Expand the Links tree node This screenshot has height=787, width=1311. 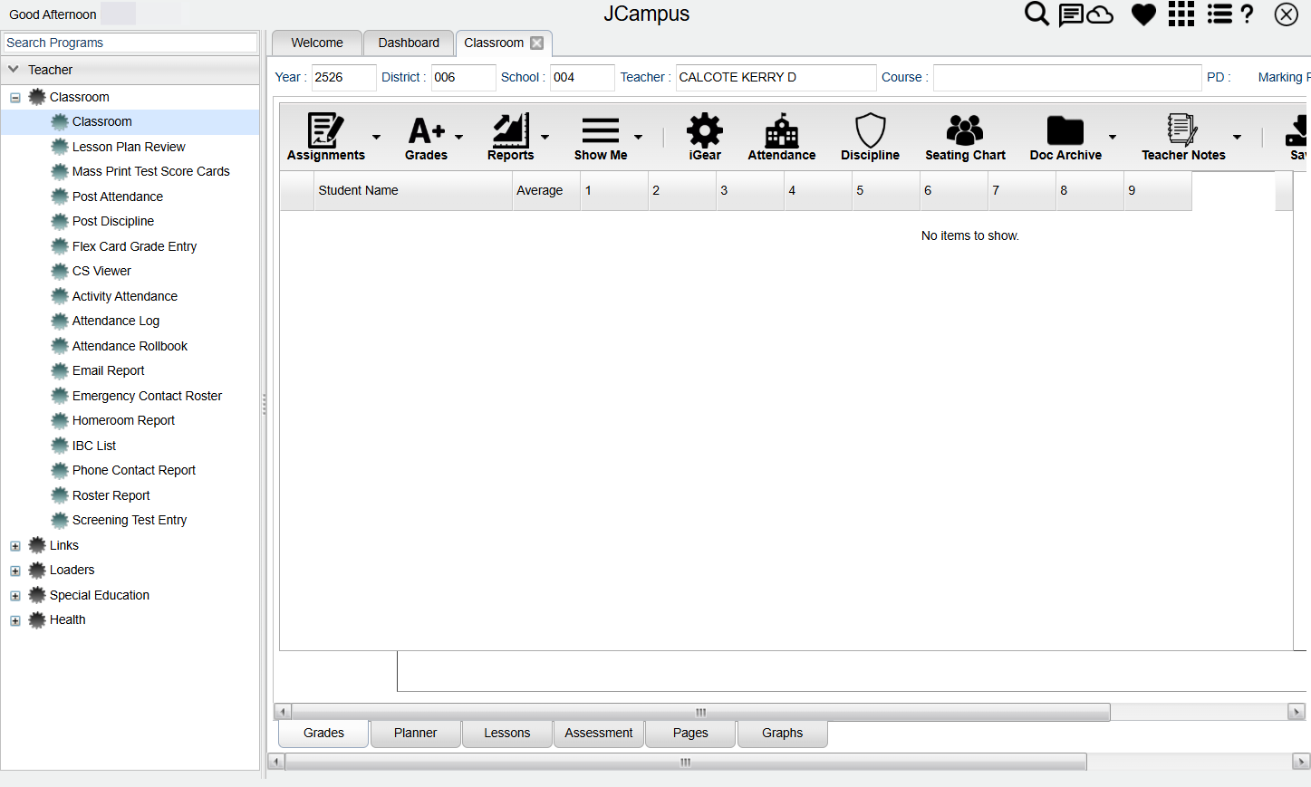click(x=15, y=546)
